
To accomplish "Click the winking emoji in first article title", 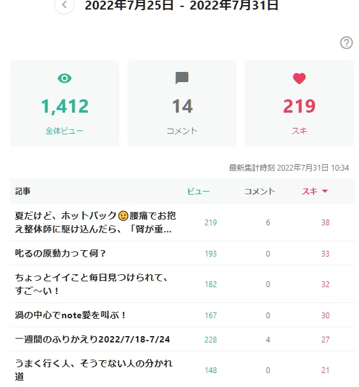I will pos(123,216).
